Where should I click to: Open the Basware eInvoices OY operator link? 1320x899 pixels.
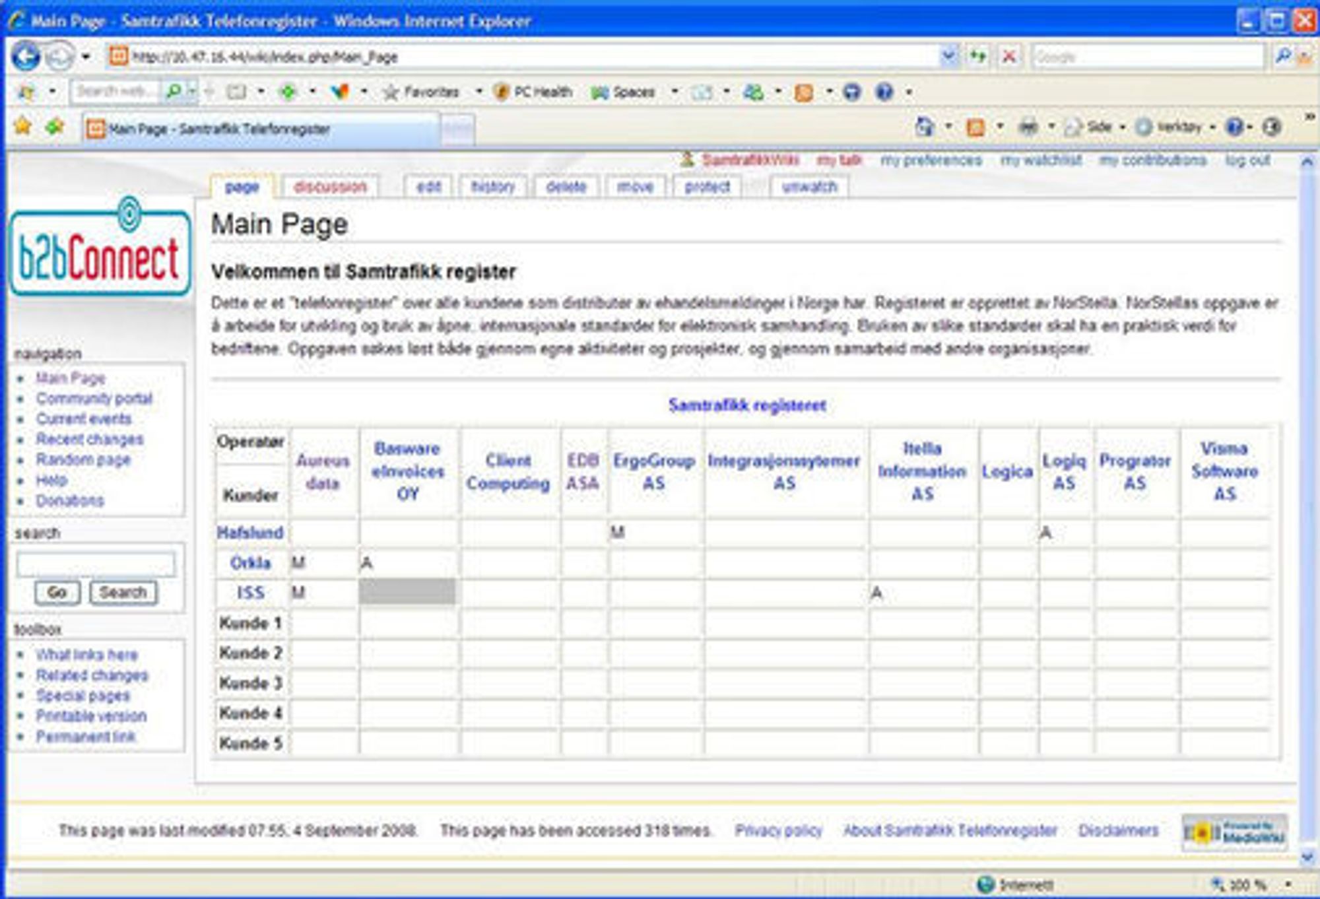[x=407, y=471]
